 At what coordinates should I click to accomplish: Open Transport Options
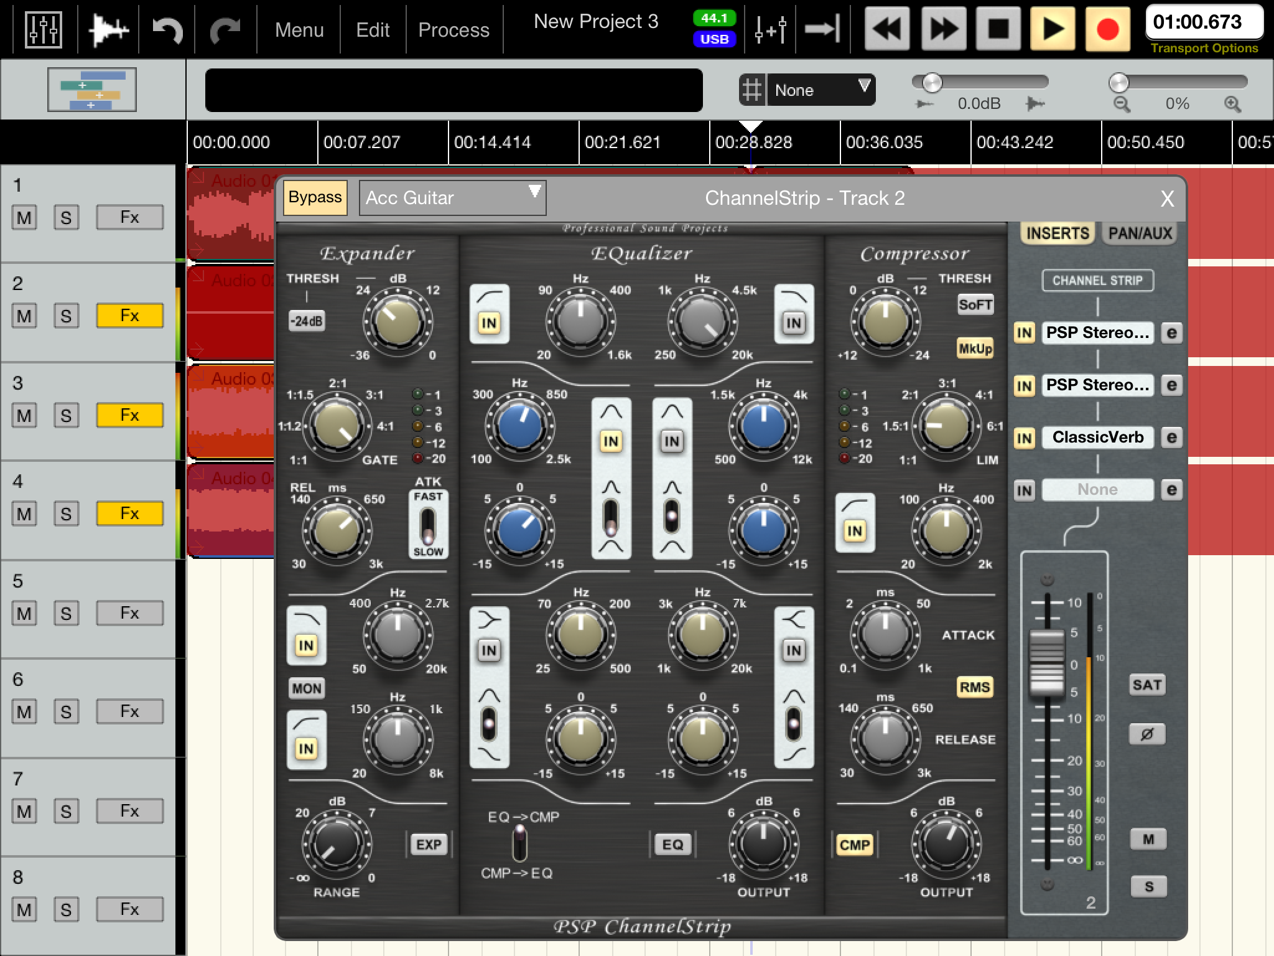point(1204,49)
